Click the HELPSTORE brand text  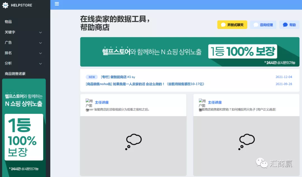coord(22,5)
